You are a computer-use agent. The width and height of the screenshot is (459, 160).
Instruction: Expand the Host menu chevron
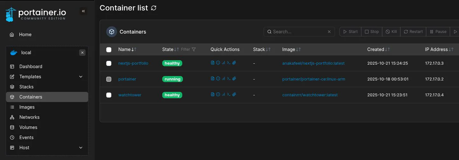tap(81, 148)
